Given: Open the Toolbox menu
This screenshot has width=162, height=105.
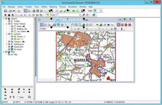Looking at the screenshot, I should pyautogui.click(x=29, y=7).
